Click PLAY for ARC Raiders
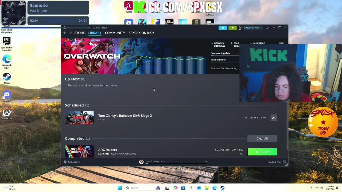This screenshot has height=192, width=342. (x=262, y=152)
